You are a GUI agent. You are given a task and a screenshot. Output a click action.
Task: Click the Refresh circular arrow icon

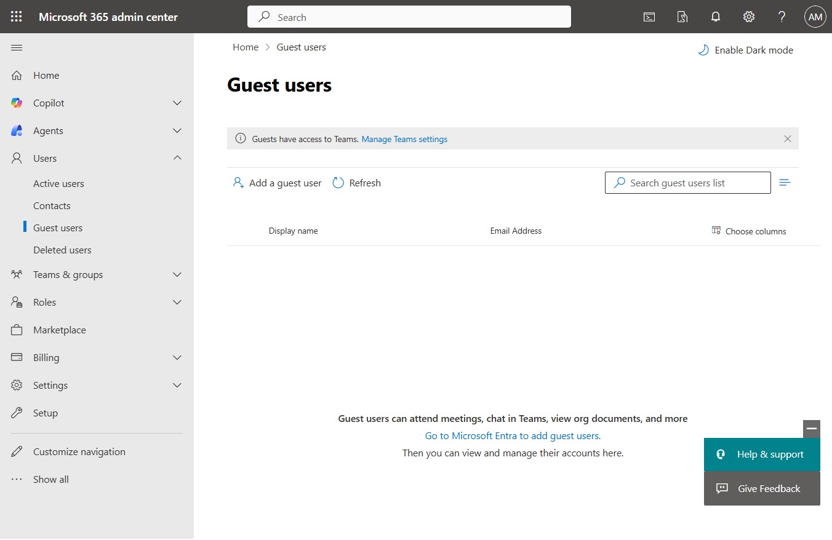(x=338, y=183)
